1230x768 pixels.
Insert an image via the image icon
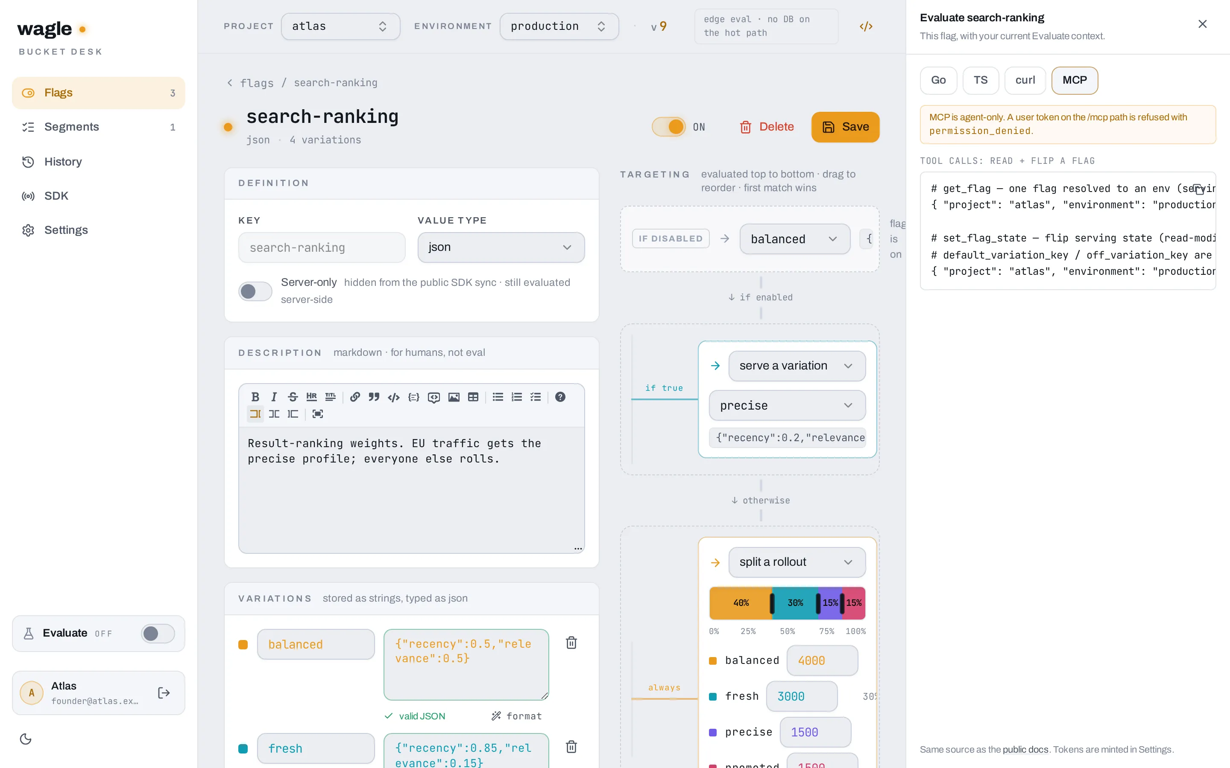(454, 397)
